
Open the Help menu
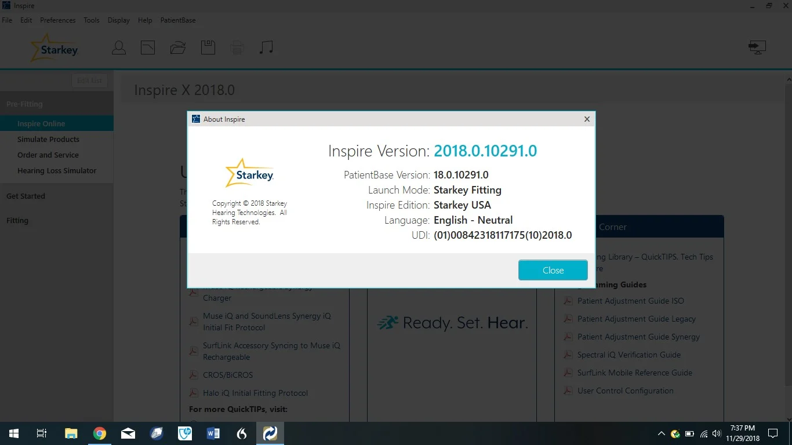tap(145, 20)
